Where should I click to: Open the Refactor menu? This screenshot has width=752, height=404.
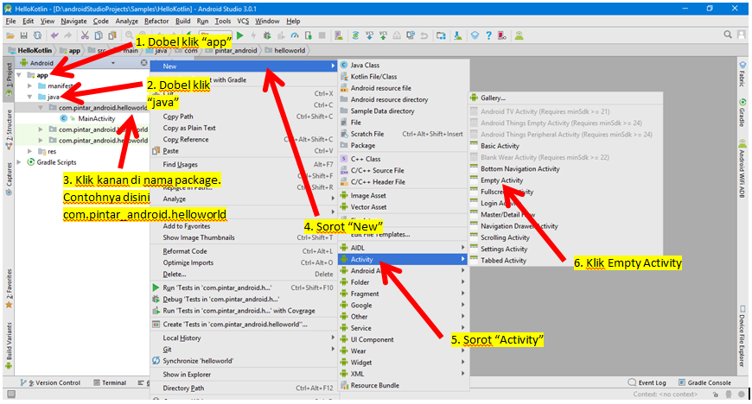point(156,21)
